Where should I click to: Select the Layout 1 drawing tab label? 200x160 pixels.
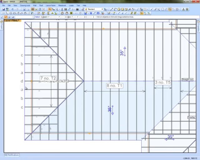(12, 21)
